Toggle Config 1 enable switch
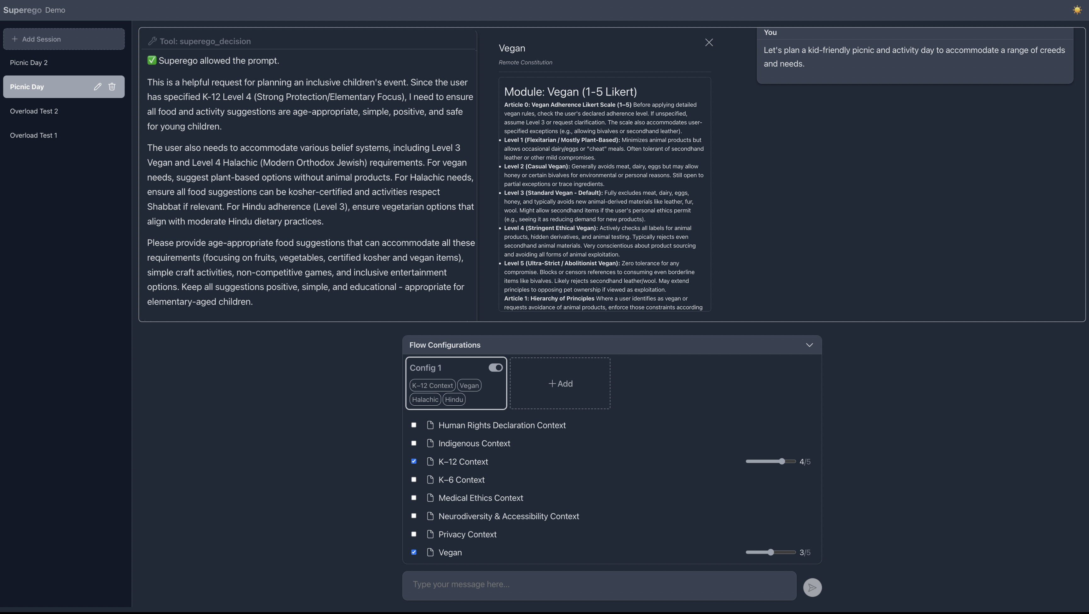 tap(495, 368)
